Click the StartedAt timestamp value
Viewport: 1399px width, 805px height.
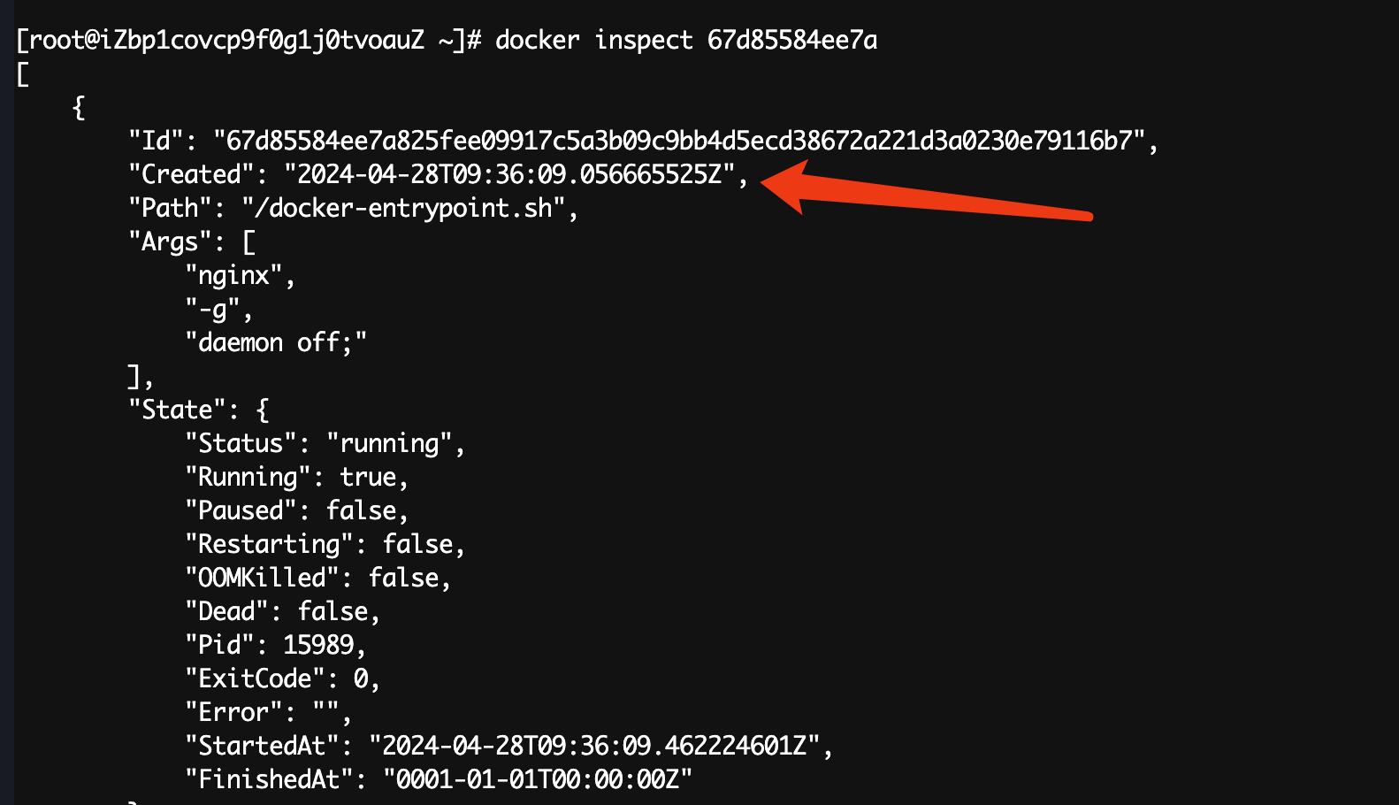(x=594, y=746)
